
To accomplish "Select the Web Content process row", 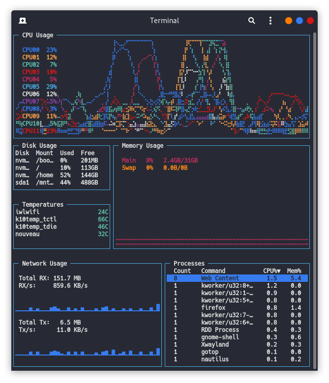I will (237, 278).
